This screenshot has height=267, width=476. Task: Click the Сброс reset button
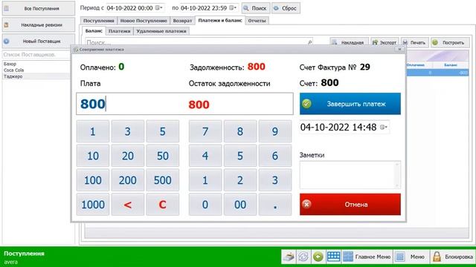(x=286, y=8)
